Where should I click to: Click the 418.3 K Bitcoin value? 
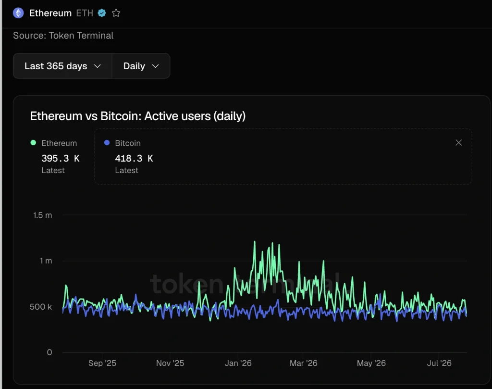(134, 158)
